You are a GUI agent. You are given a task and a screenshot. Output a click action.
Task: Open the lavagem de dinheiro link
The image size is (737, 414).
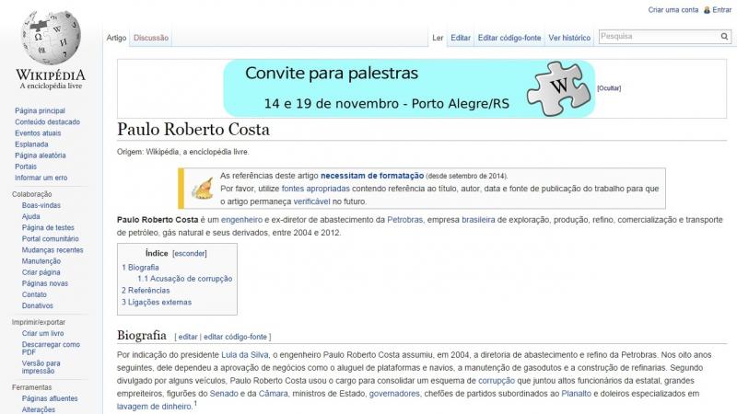[154, 407]
